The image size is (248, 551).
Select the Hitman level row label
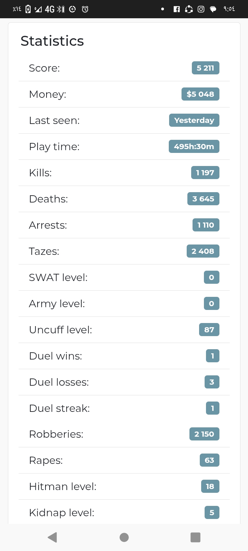(x=63, y=486)
